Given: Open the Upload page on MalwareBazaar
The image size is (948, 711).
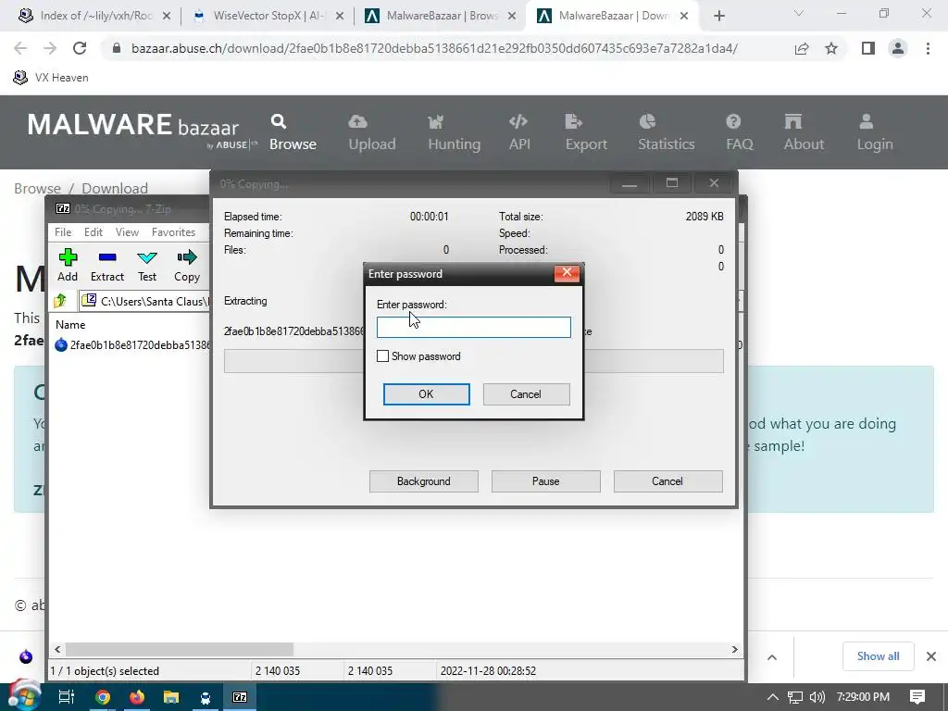Looking at the screenshot, I should point(372,132).
